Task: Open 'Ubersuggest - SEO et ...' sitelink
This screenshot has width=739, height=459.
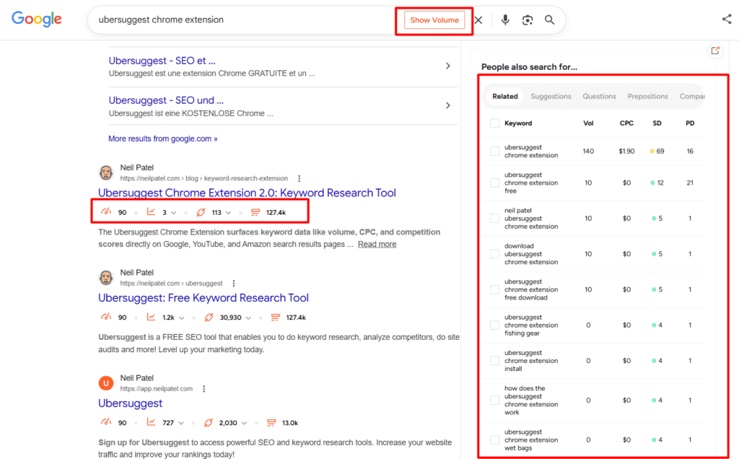Action: tap(162, 61)
